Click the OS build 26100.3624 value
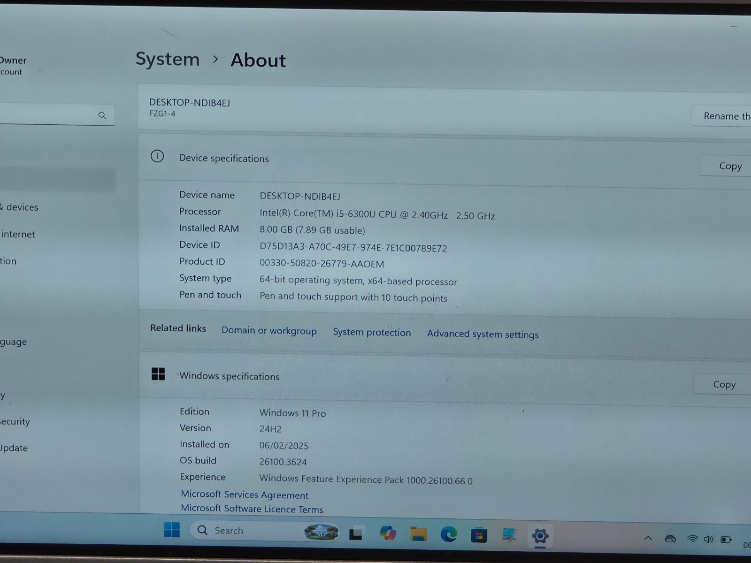Image resolution: width=751 pixels, height=563 pixels. 283,462
